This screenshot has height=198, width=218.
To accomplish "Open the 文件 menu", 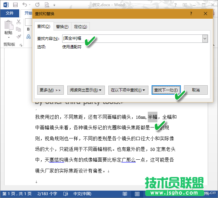I will tap(10, 13).
